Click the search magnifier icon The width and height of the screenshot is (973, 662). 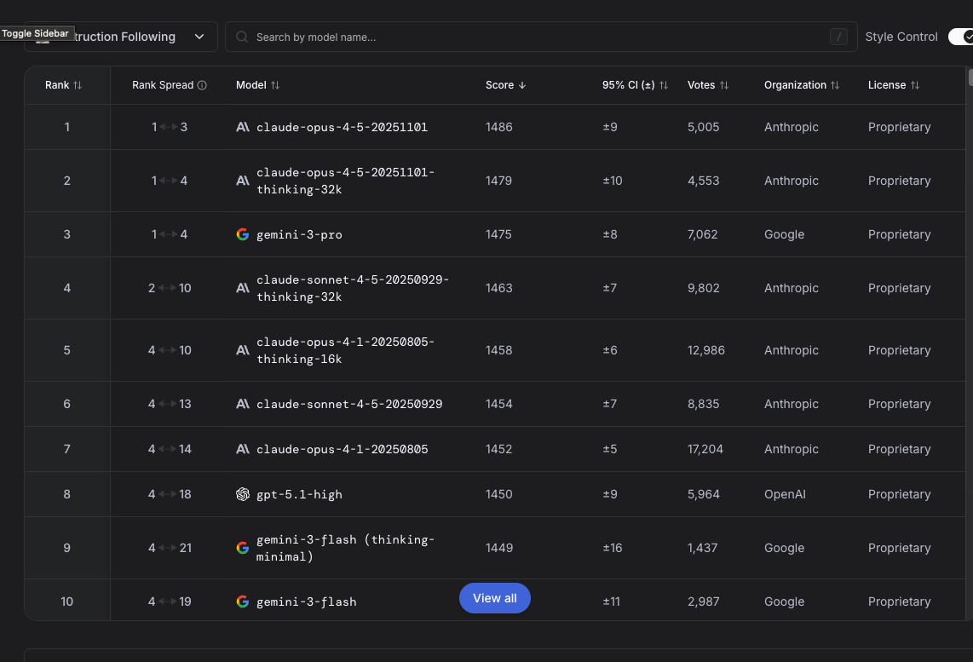(242, 37)
